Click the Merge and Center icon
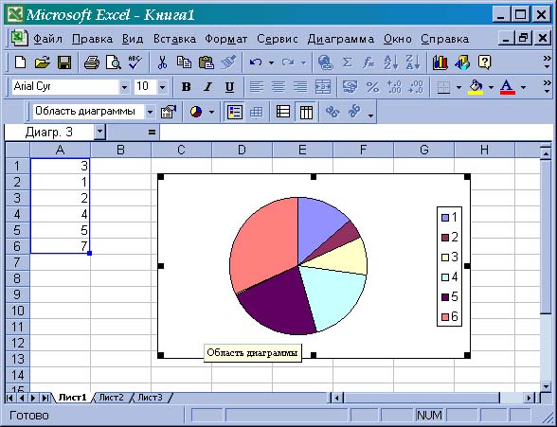 322,86
